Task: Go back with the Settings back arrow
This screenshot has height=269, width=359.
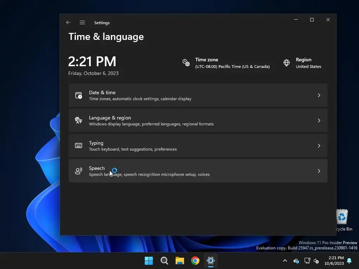Action: point(68,22)
